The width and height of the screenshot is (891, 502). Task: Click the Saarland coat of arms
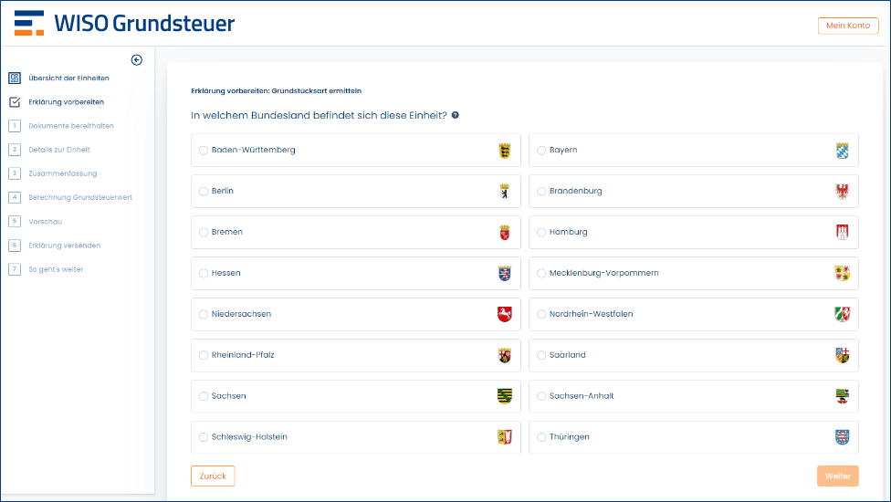[842, 355]
